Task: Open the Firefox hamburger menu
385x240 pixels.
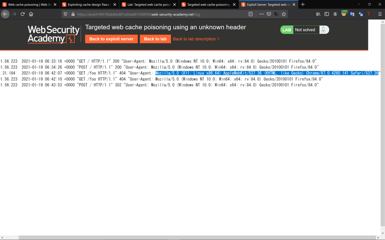Action: 380,14
